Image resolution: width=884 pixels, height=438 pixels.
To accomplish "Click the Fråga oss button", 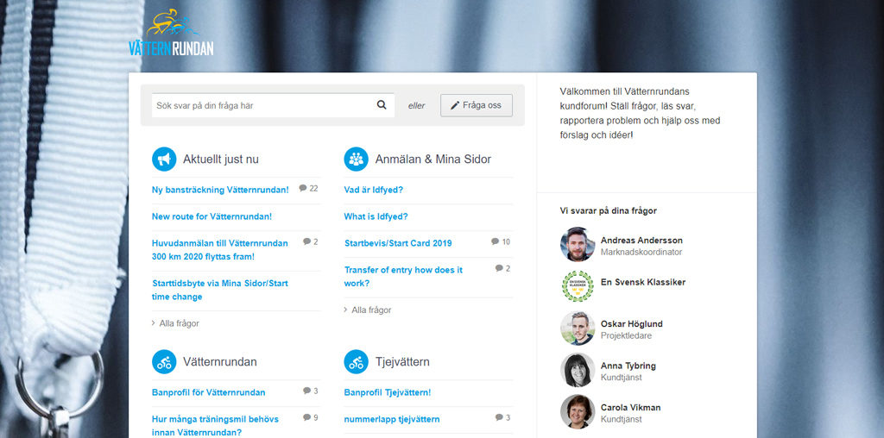I will 477,105.
